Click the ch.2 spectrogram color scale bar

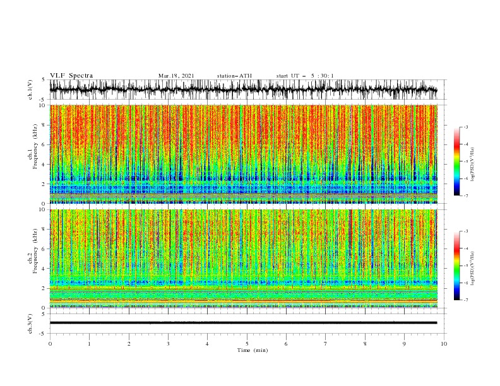point(456,266)
